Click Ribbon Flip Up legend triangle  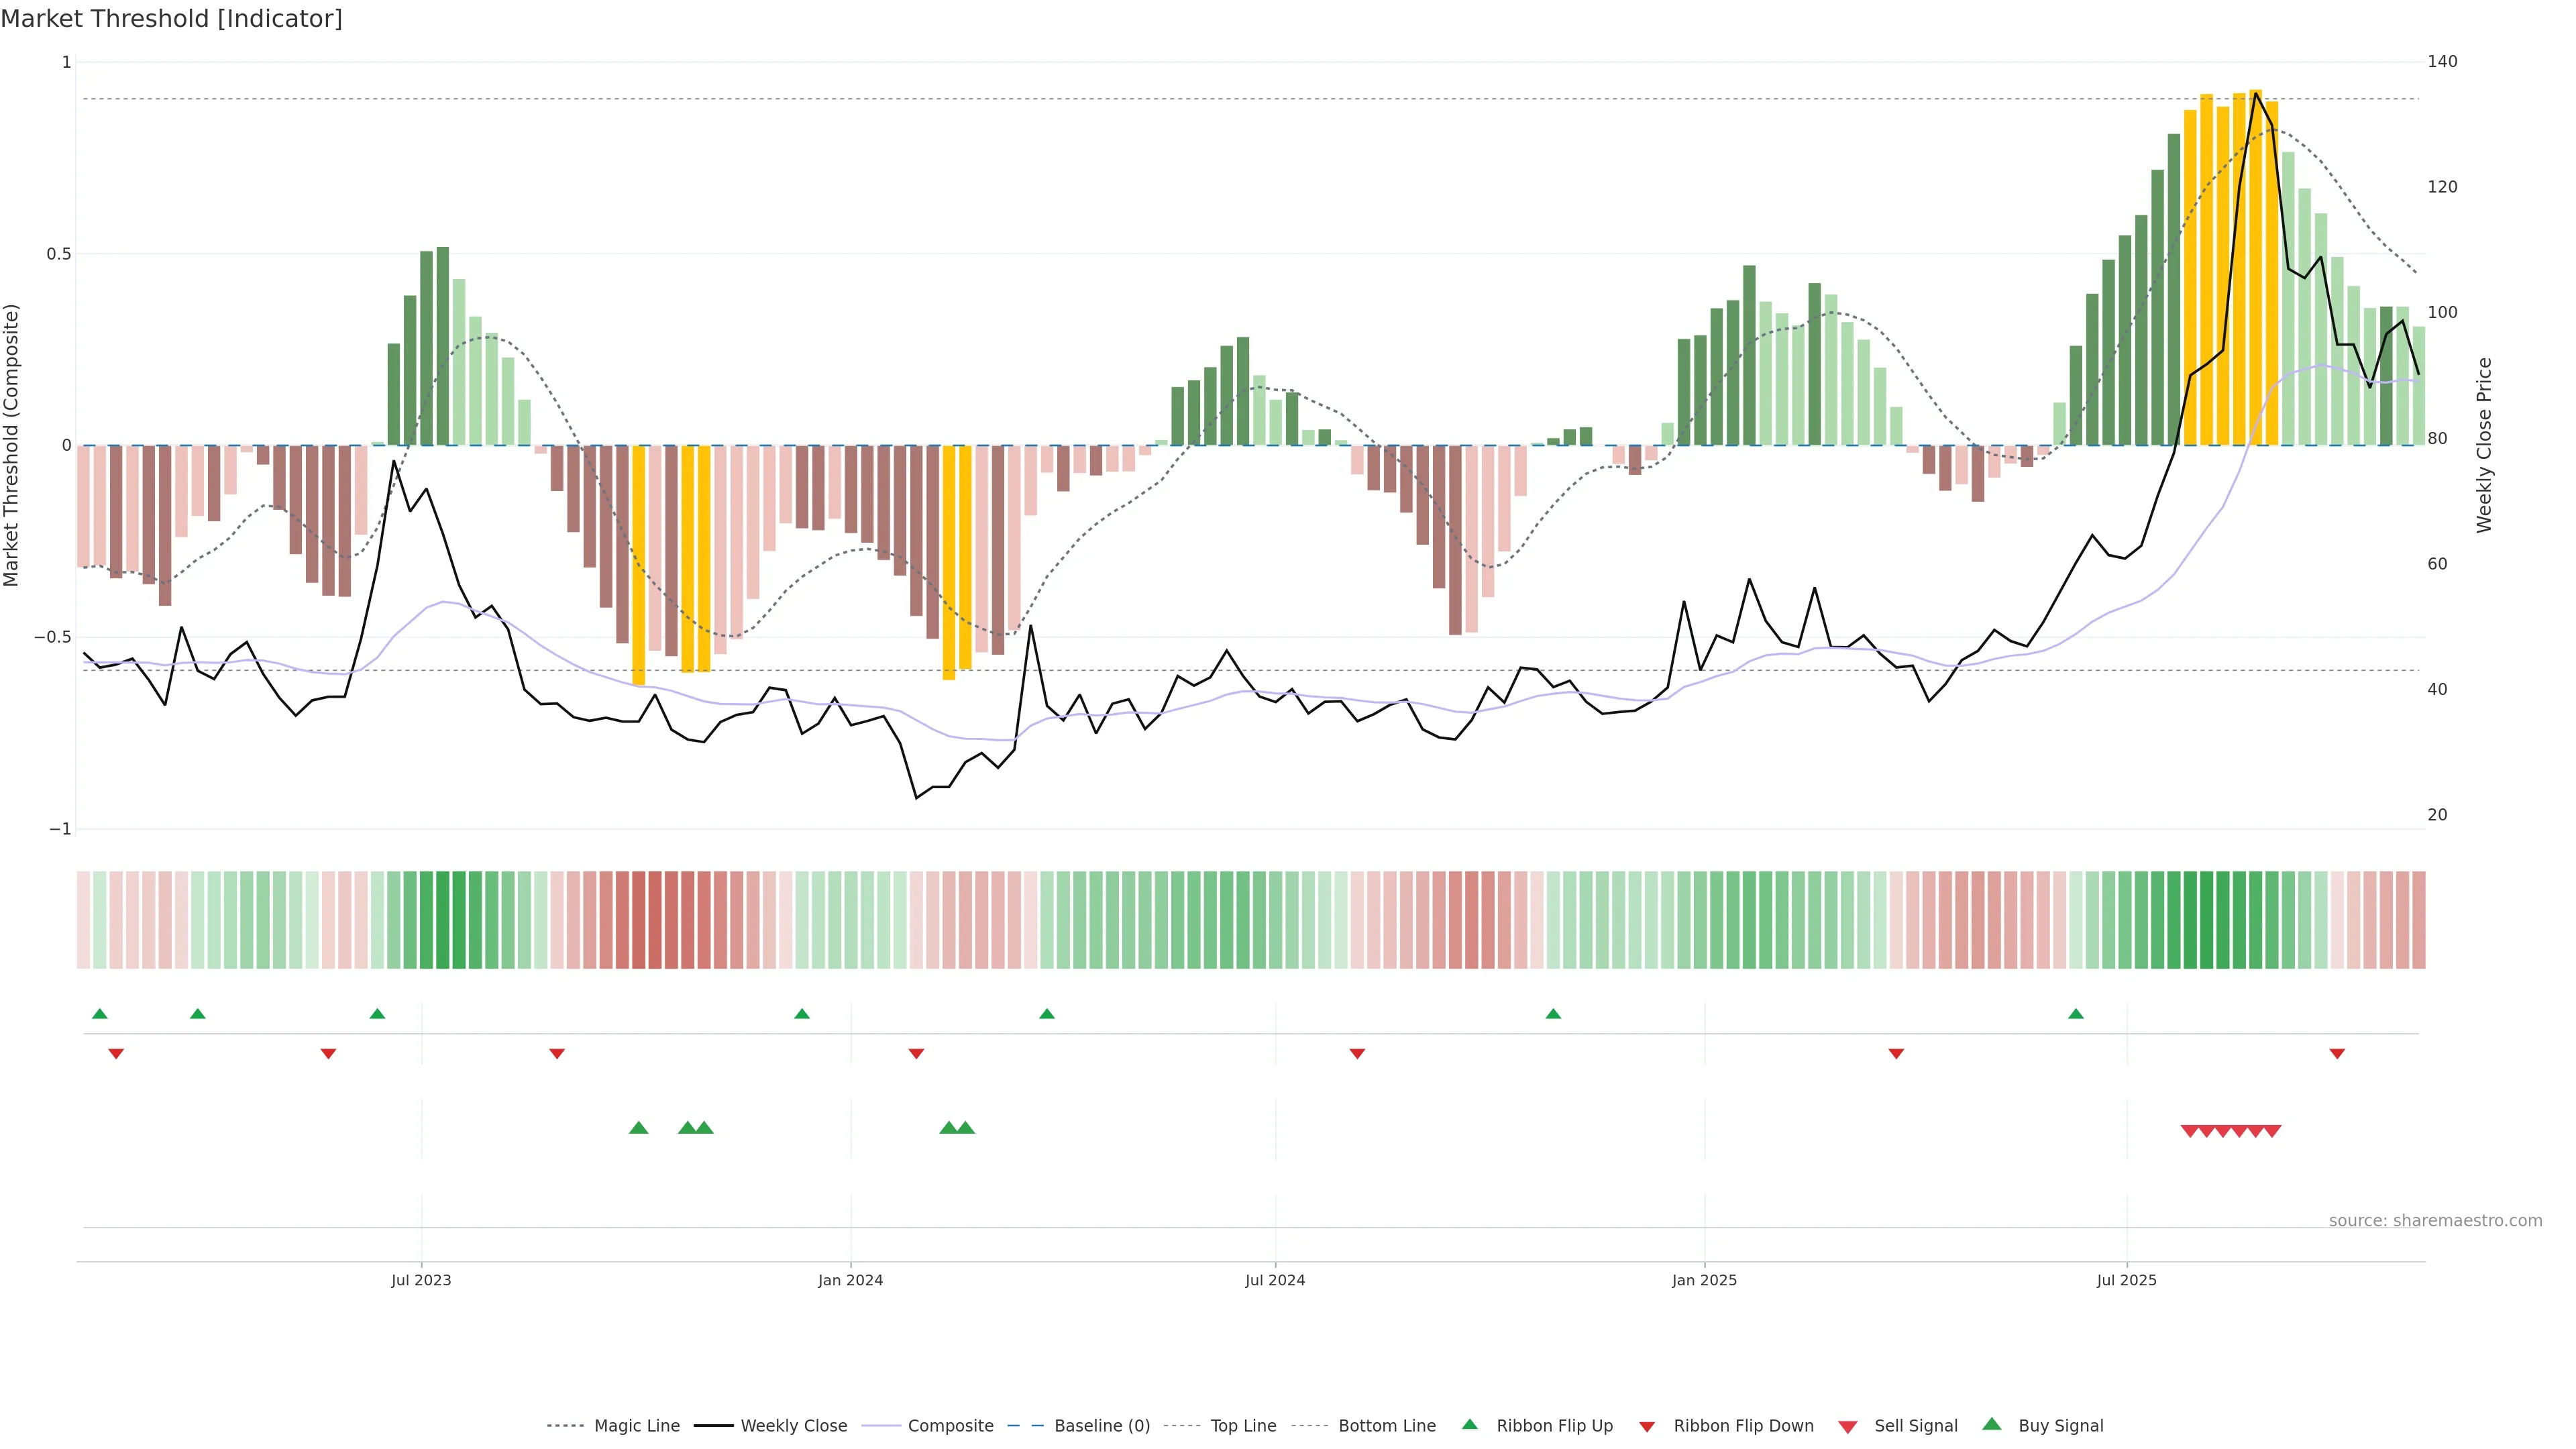(x=1469, y=1424)
